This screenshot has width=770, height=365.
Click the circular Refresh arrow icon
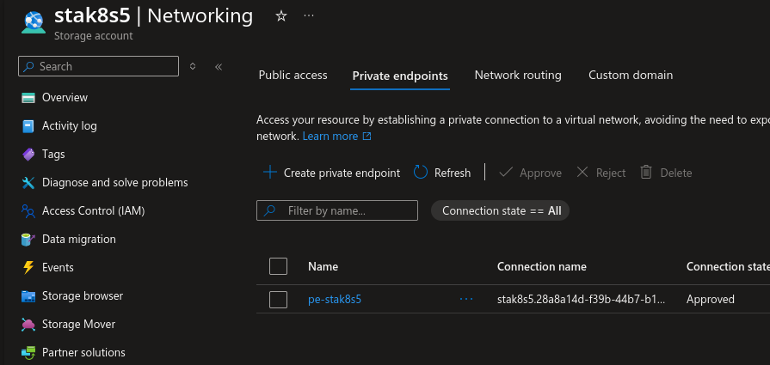click(421, 173)
